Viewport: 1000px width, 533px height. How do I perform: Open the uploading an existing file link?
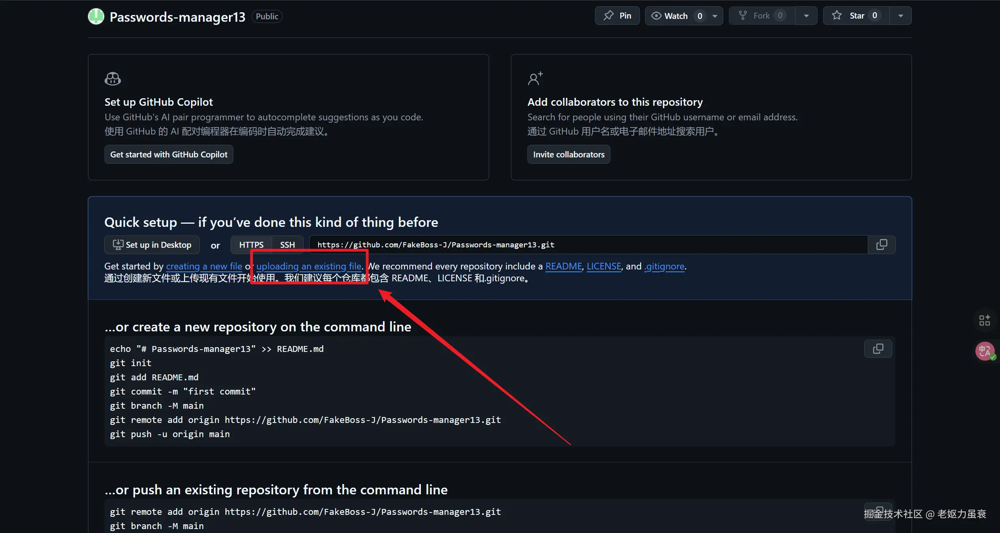308,266
